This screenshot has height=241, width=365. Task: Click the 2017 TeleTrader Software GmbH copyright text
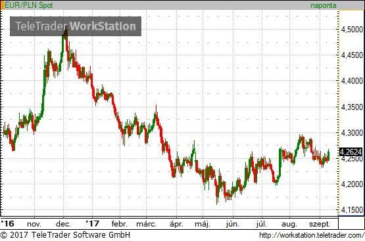coord(65,235)
